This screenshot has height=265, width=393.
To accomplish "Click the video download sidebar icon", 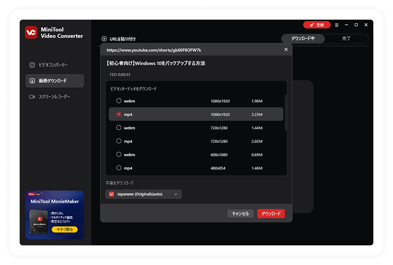I will tap(32, 80).
